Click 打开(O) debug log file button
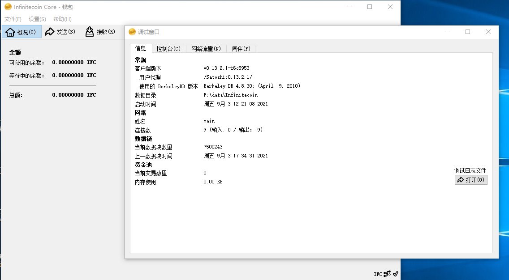Viewport: 509px width, 280px height. [471, 180]
